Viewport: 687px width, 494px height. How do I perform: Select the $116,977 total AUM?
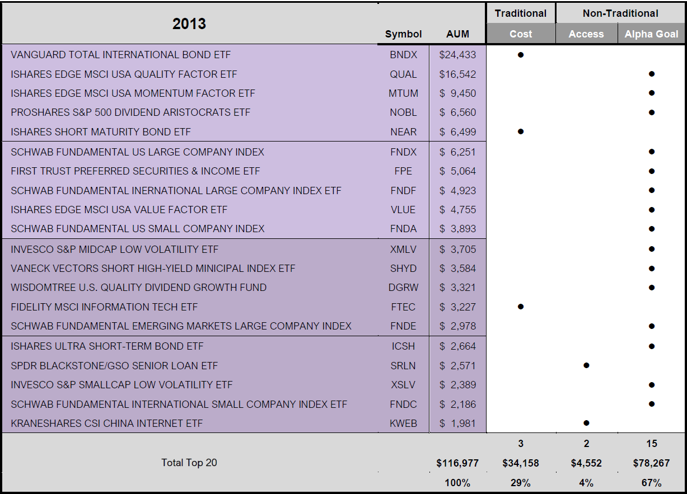tap(457, 463)
